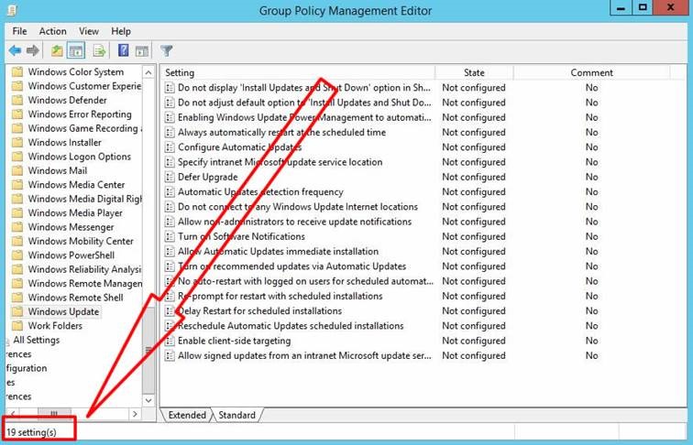693x445 pixels.
Task: Select 'Turn on Software Notifications' setting
Action: [241, 236]
